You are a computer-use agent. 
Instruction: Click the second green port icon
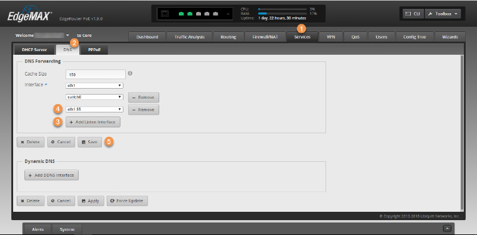[190, 14]
